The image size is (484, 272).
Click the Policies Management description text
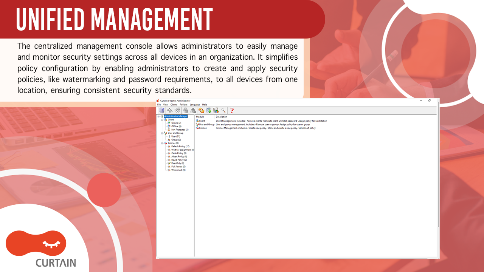(x=265, y=128)
